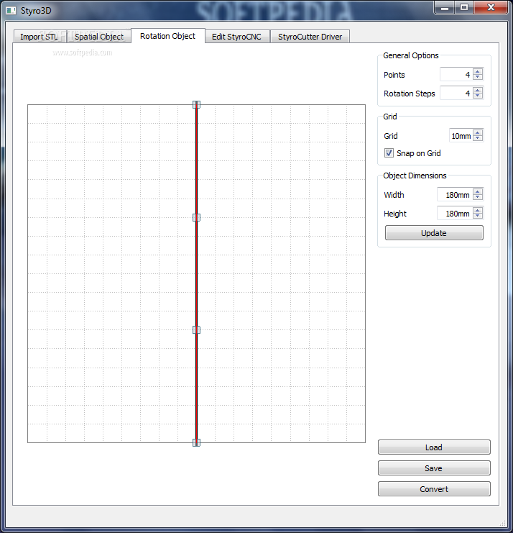Click the Convert button

pos(434,489)
